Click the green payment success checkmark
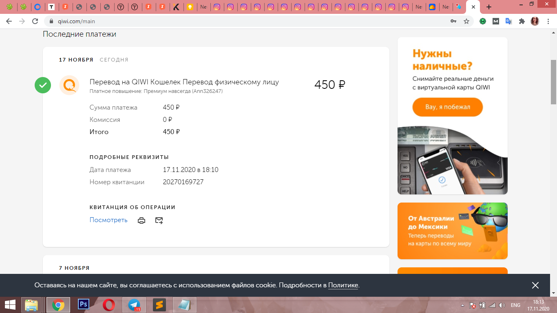The width and height of the screenshot is (557, 313). tap(43, 85)
